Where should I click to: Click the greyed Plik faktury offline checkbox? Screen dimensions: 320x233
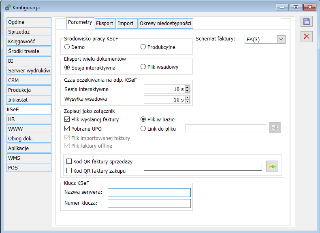click(x=67, y=146)
